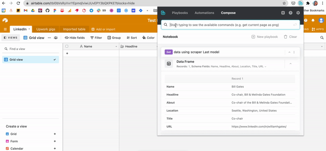
Task: Toggle the Views sidebar
Action: pyautogui.click(x=11, y=37)
